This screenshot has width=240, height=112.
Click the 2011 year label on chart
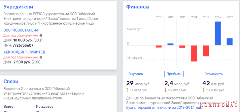159,17
